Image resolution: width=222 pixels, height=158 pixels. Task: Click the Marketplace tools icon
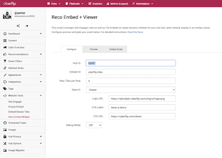(x=134, y=3)
